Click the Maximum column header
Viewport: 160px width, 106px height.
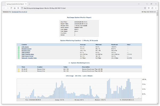pyautogui.click(x=114, y=45)
